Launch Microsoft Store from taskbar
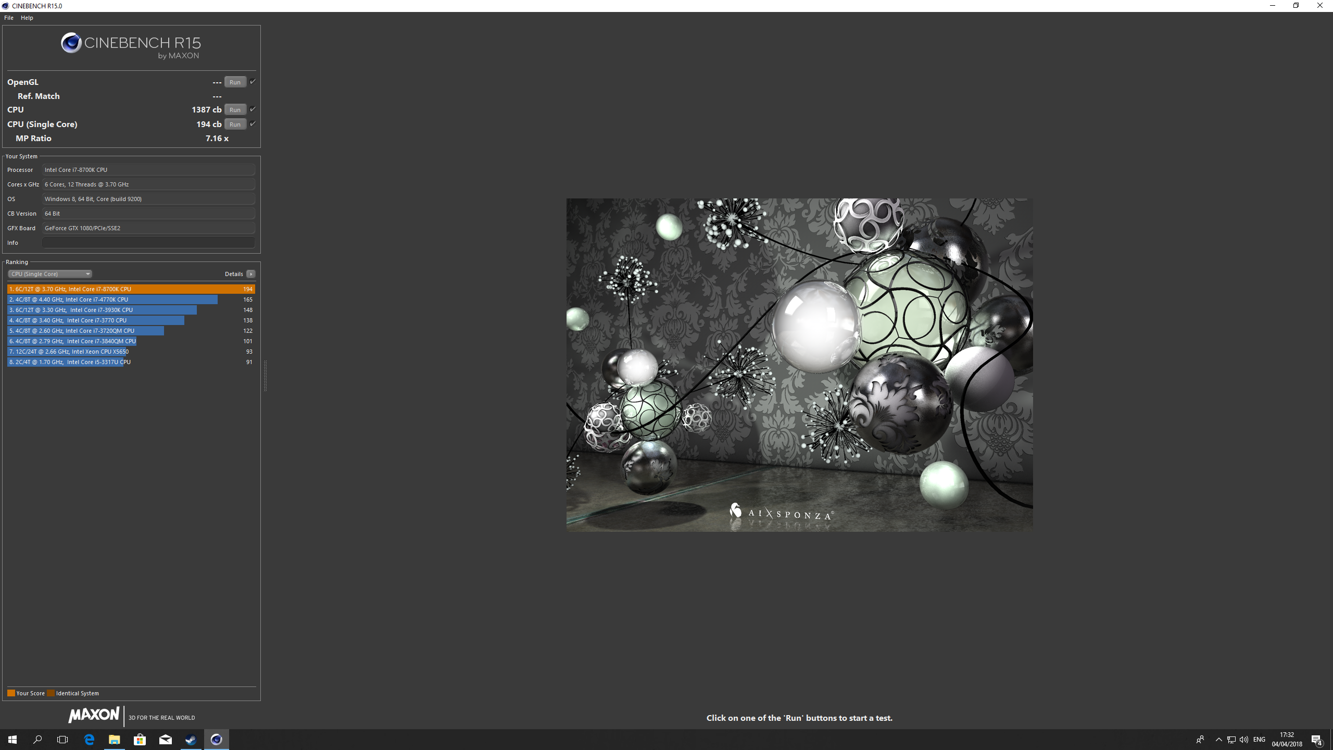This screenshot has width=1333, height=750. (x=140, y=739)
